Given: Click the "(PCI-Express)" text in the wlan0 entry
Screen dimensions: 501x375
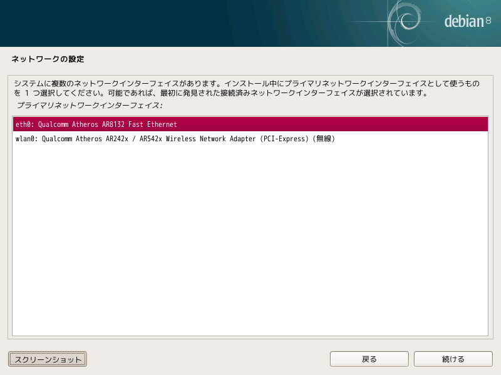Looking at the screenshot, I should click(283, 139).
